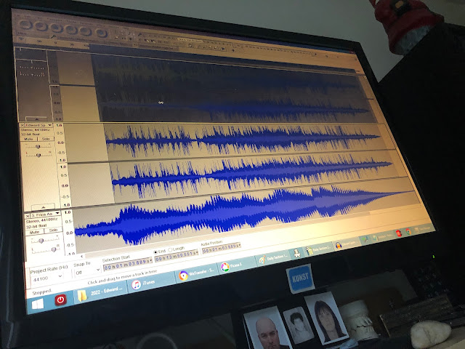
Task: Mute the Edward Sp track
Action: pos(29,139)
